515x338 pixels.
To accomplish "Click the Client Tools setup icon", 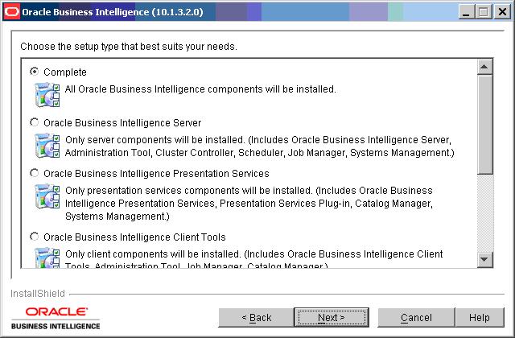I will (x=48, y=257).
